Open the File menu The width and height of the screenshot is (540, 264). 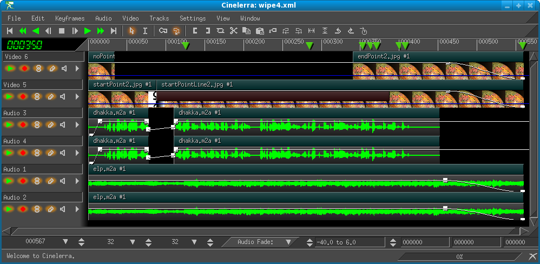click(x=14, y=18)
